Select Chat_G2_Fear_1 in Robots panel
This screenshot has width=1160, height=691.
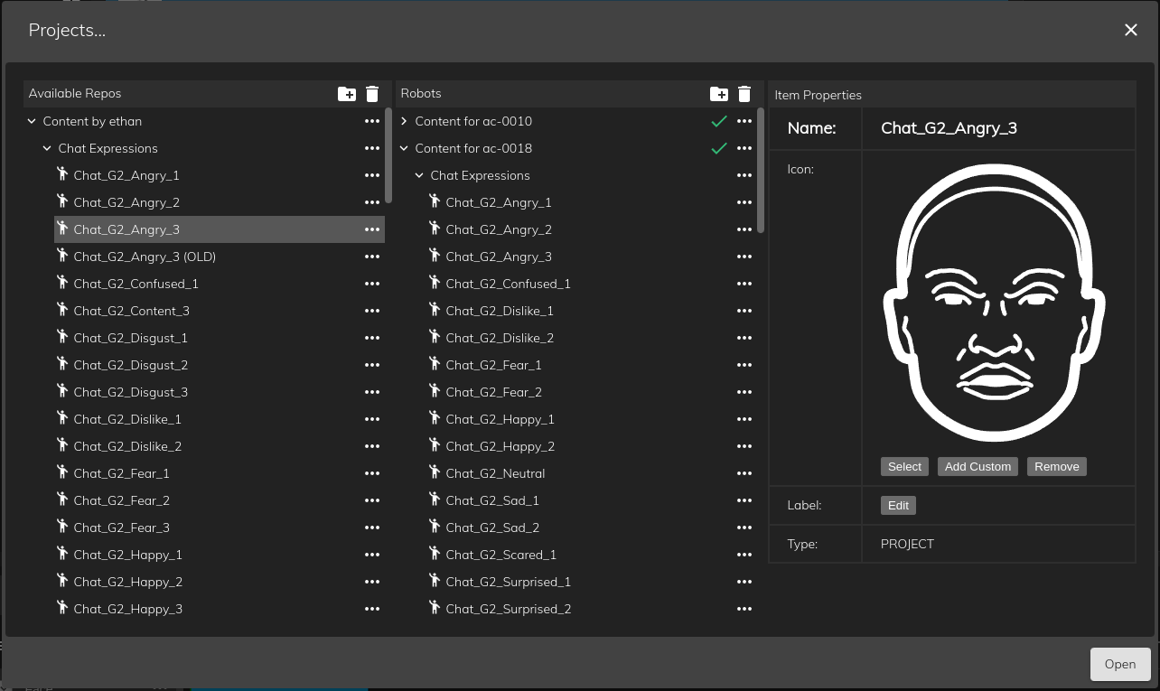coord(592,365)
